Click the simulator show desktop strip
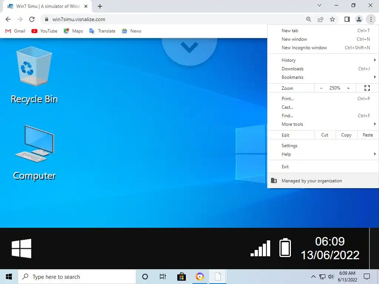 [374, 248]
